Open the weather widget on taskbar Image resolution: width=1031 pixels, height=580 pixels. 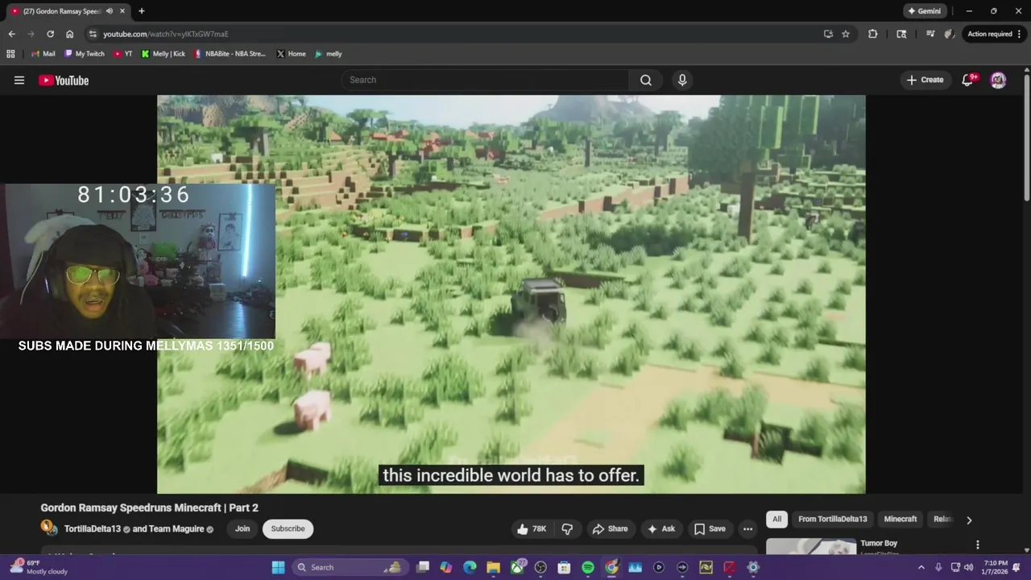[39, 567]
